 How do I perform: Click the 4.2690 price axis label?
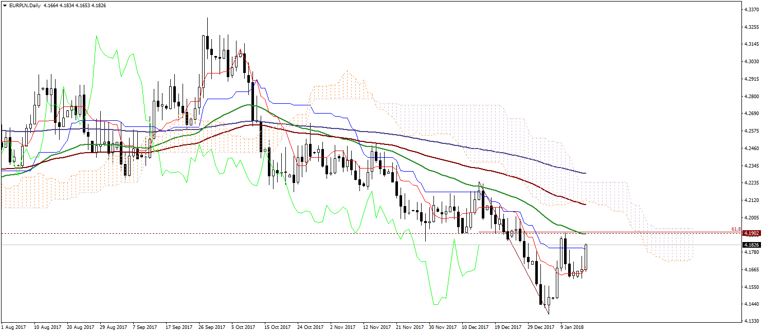click(x=751, y=114)
